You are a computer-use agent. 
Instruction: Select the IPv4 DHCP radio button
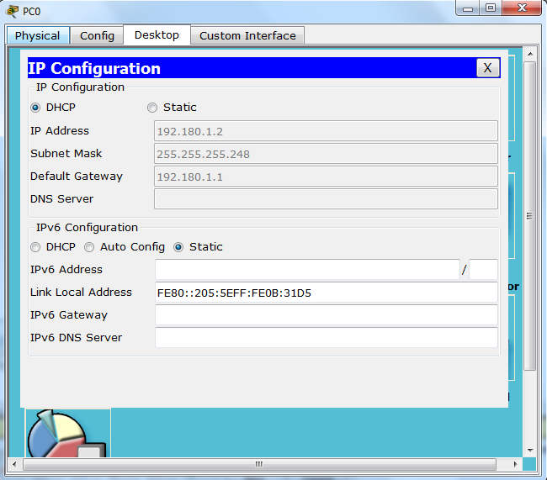(35, 108)
